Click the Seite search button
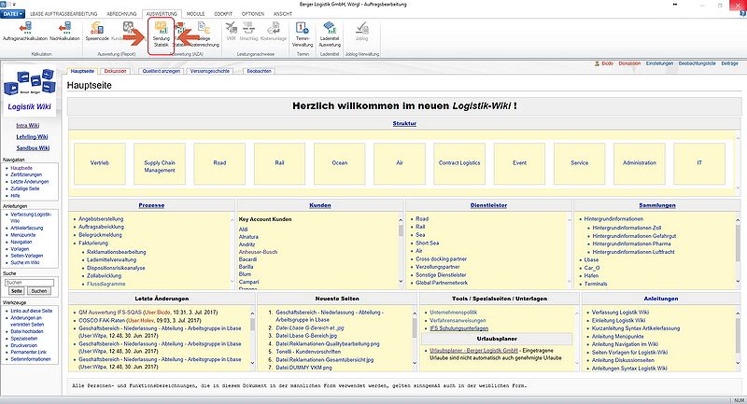 pyautogui.click(x=17, y=291)
